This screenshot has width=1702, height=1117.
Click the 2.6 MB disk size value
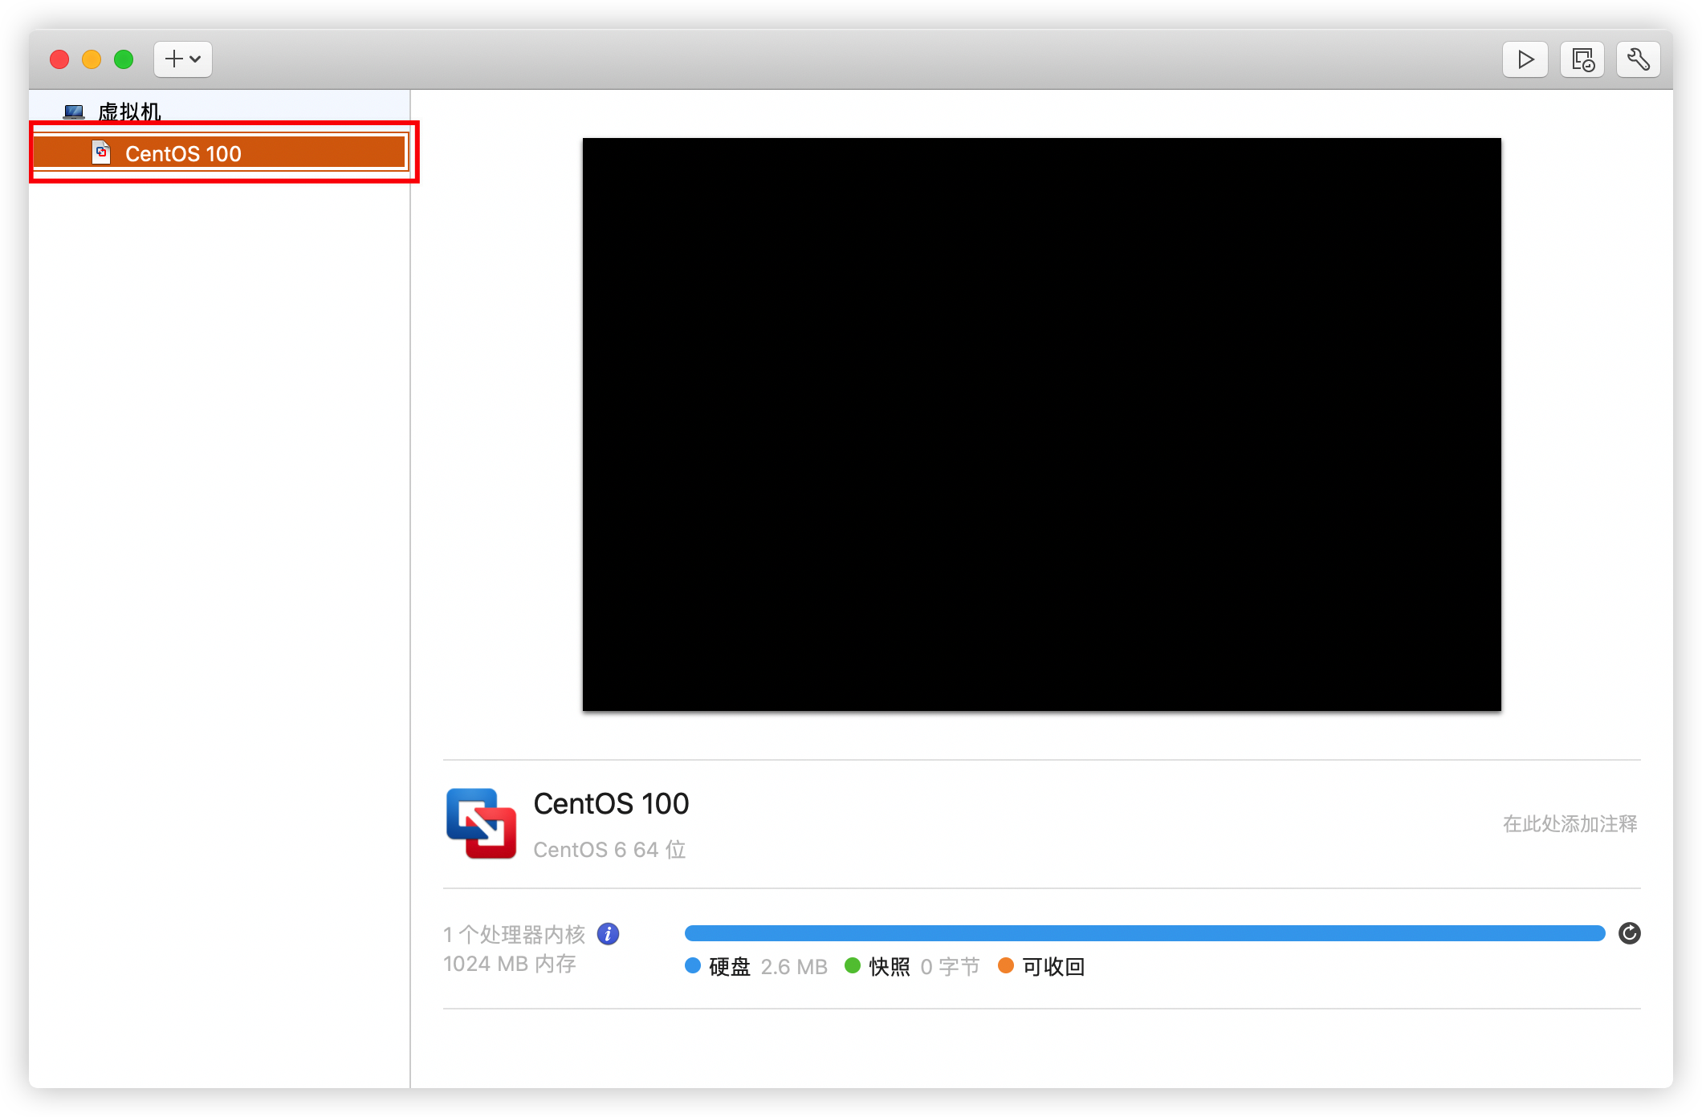(x=794, y=967)
